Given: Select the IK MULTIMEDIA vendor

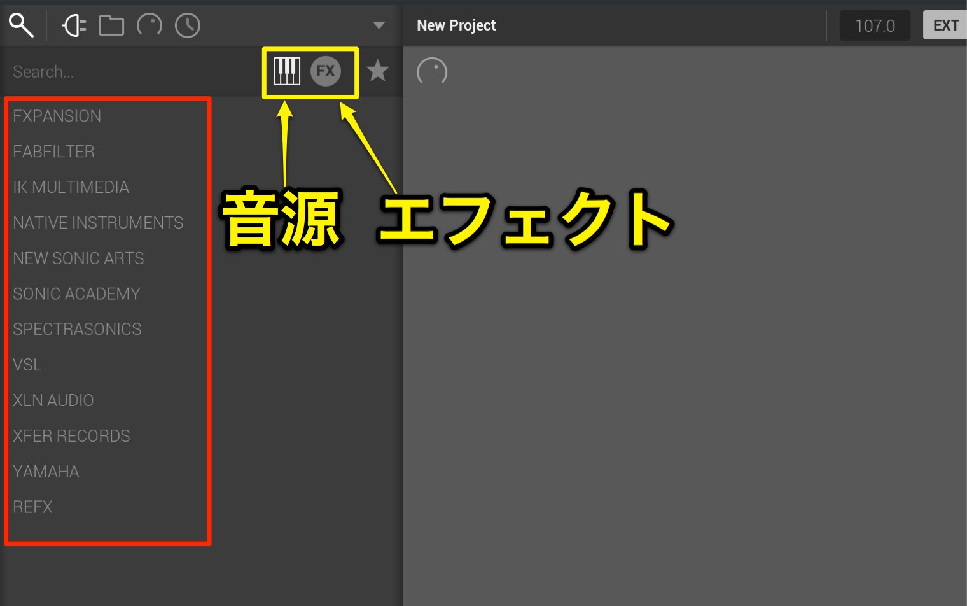Looking at the screenshot, I should click(x=71, y=187).
